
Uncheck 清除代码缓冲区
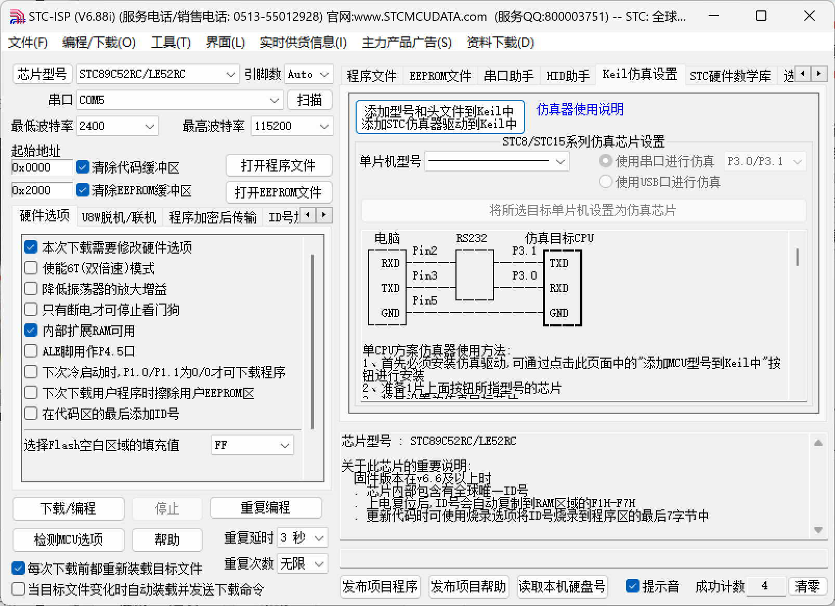(82, 167)
